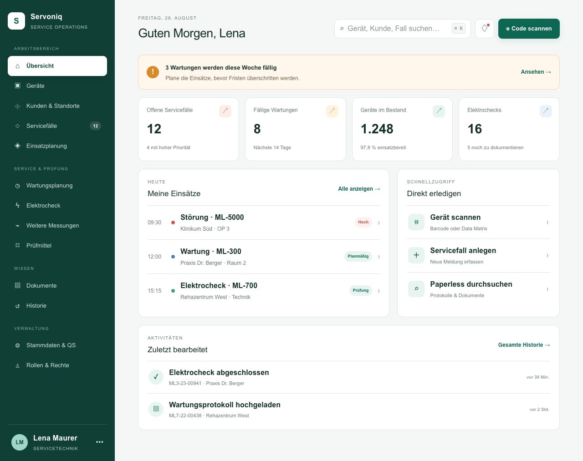The height and width of the screenshot is (461, 583).
Task: Expand the Elektrocheck ML-700 row chevron
Action: [379, 291]
